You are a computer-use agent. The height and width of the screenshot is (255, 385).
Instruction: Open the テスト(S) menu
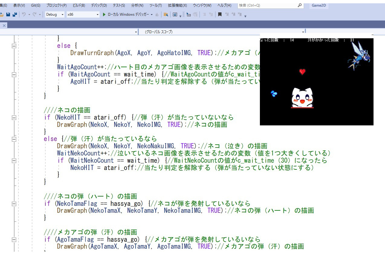pyautogui.click(x=119, y=5)
